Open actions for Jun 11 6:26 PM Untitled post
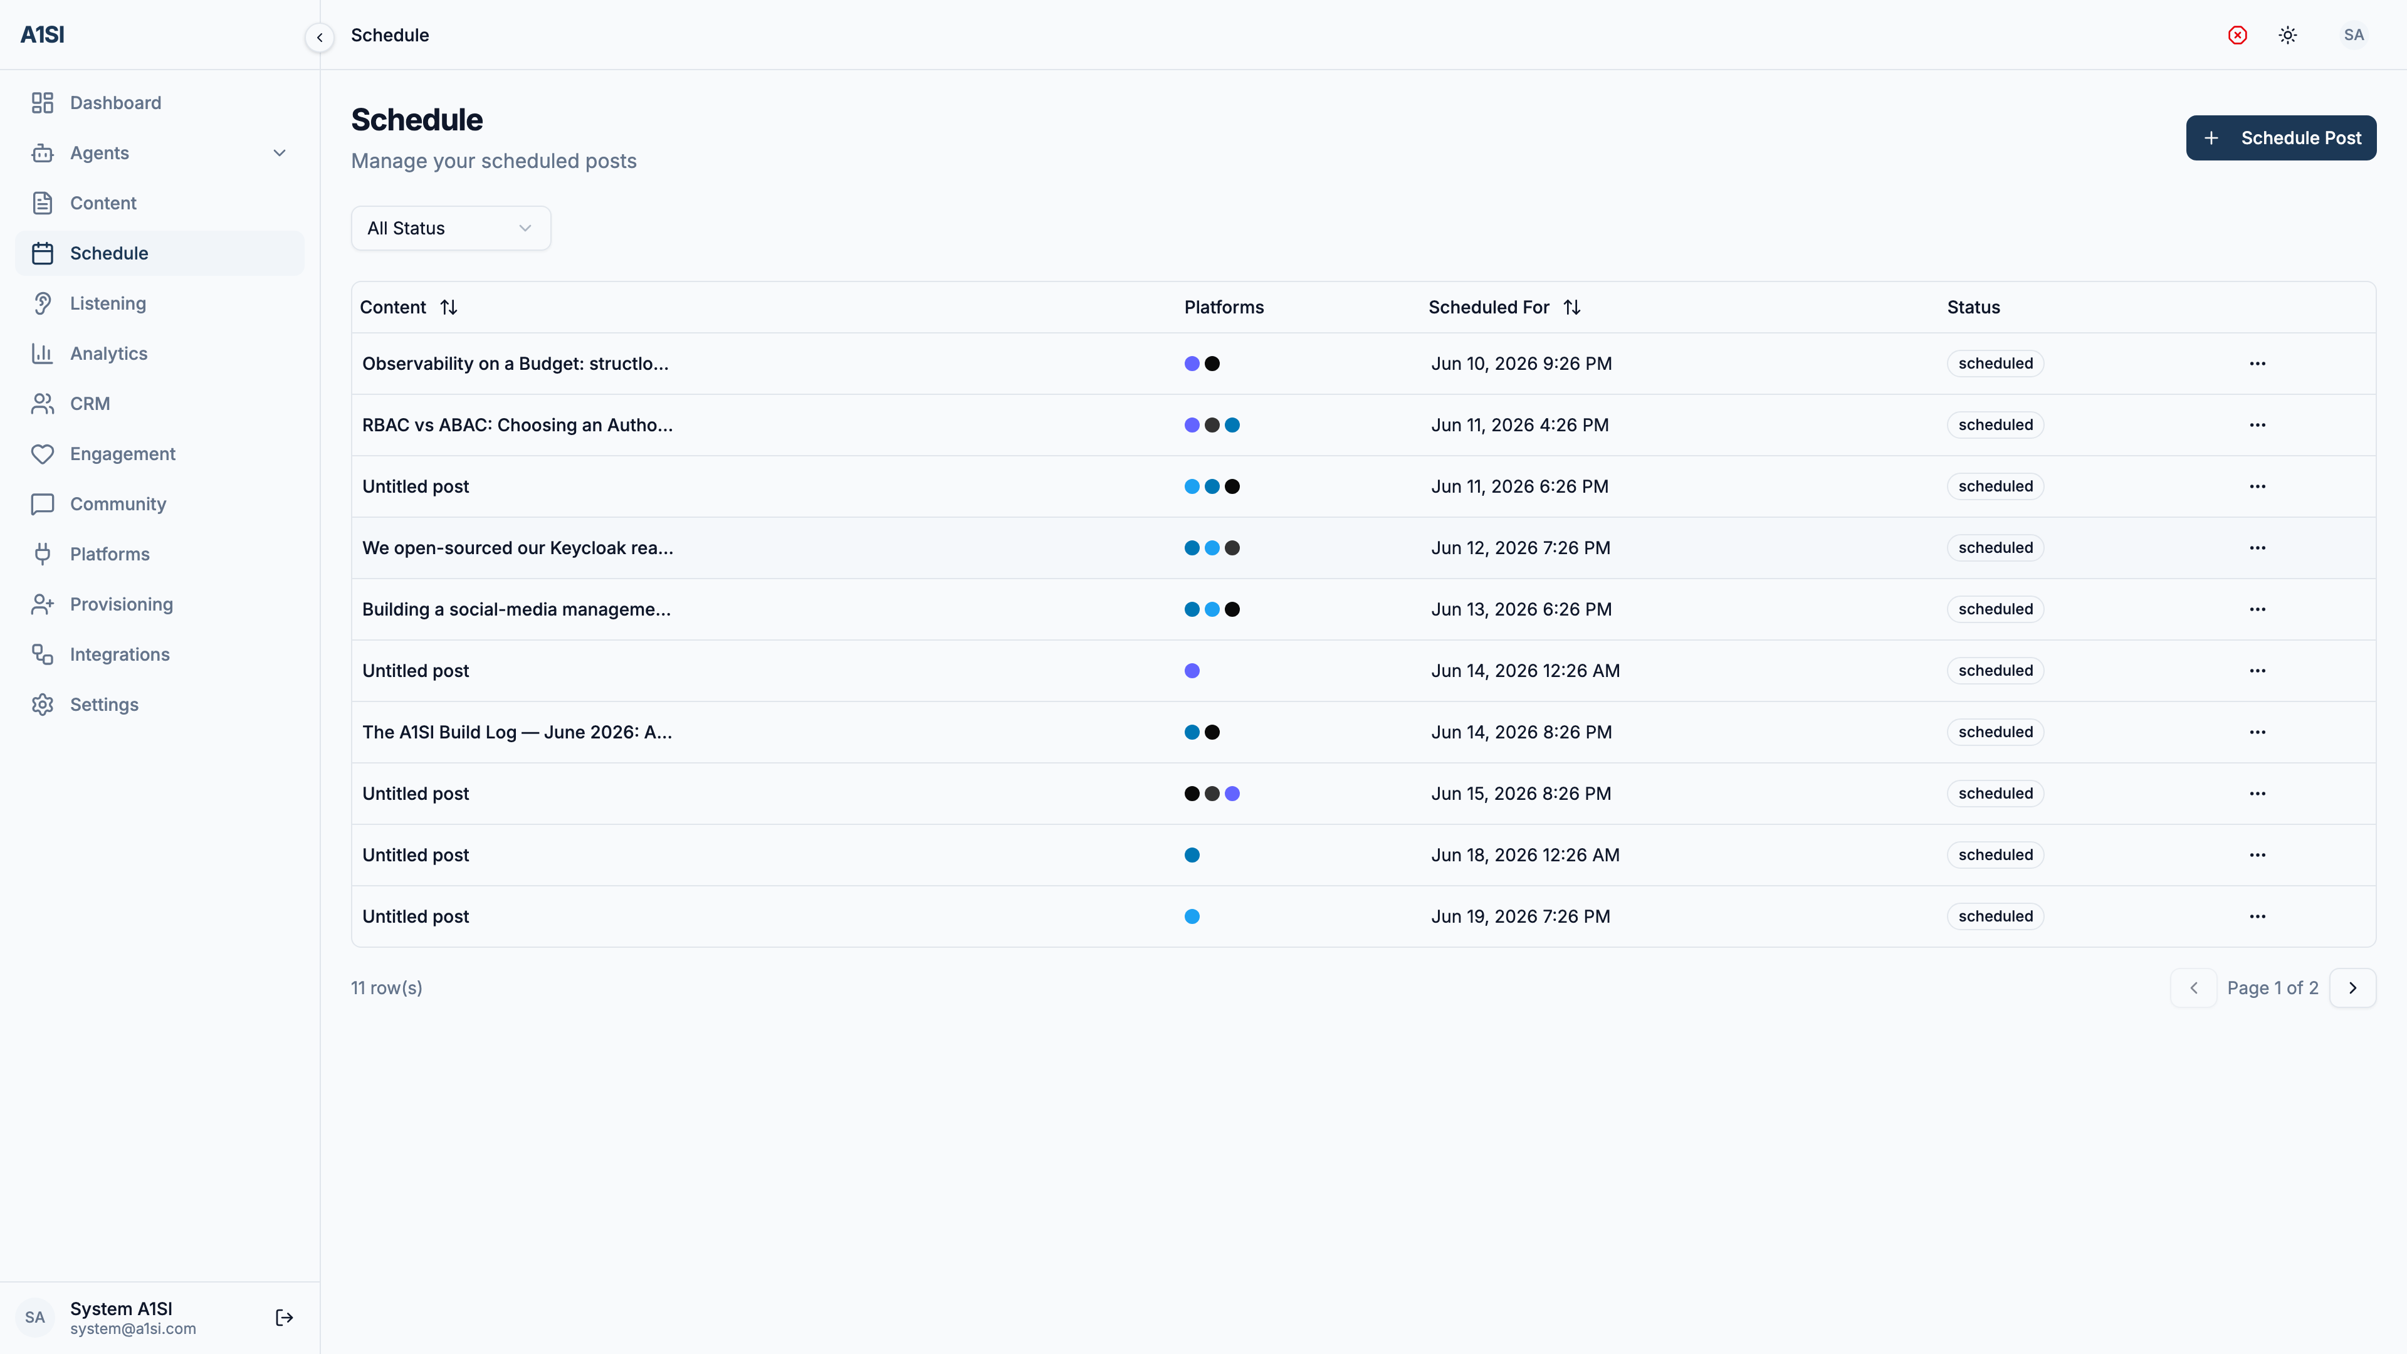 [2257, 487]
